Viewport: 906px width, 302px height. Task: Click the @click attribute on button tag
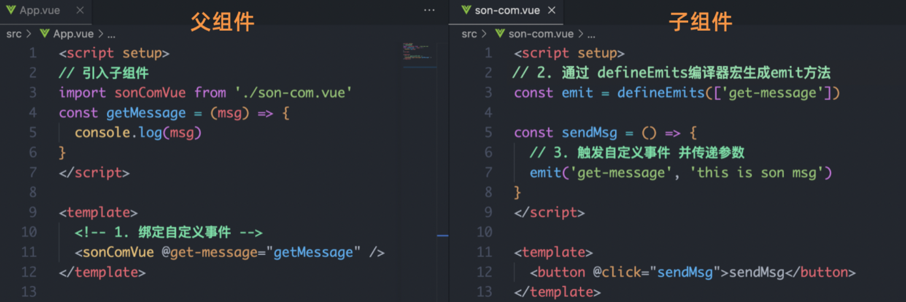[x=617, y=272]
